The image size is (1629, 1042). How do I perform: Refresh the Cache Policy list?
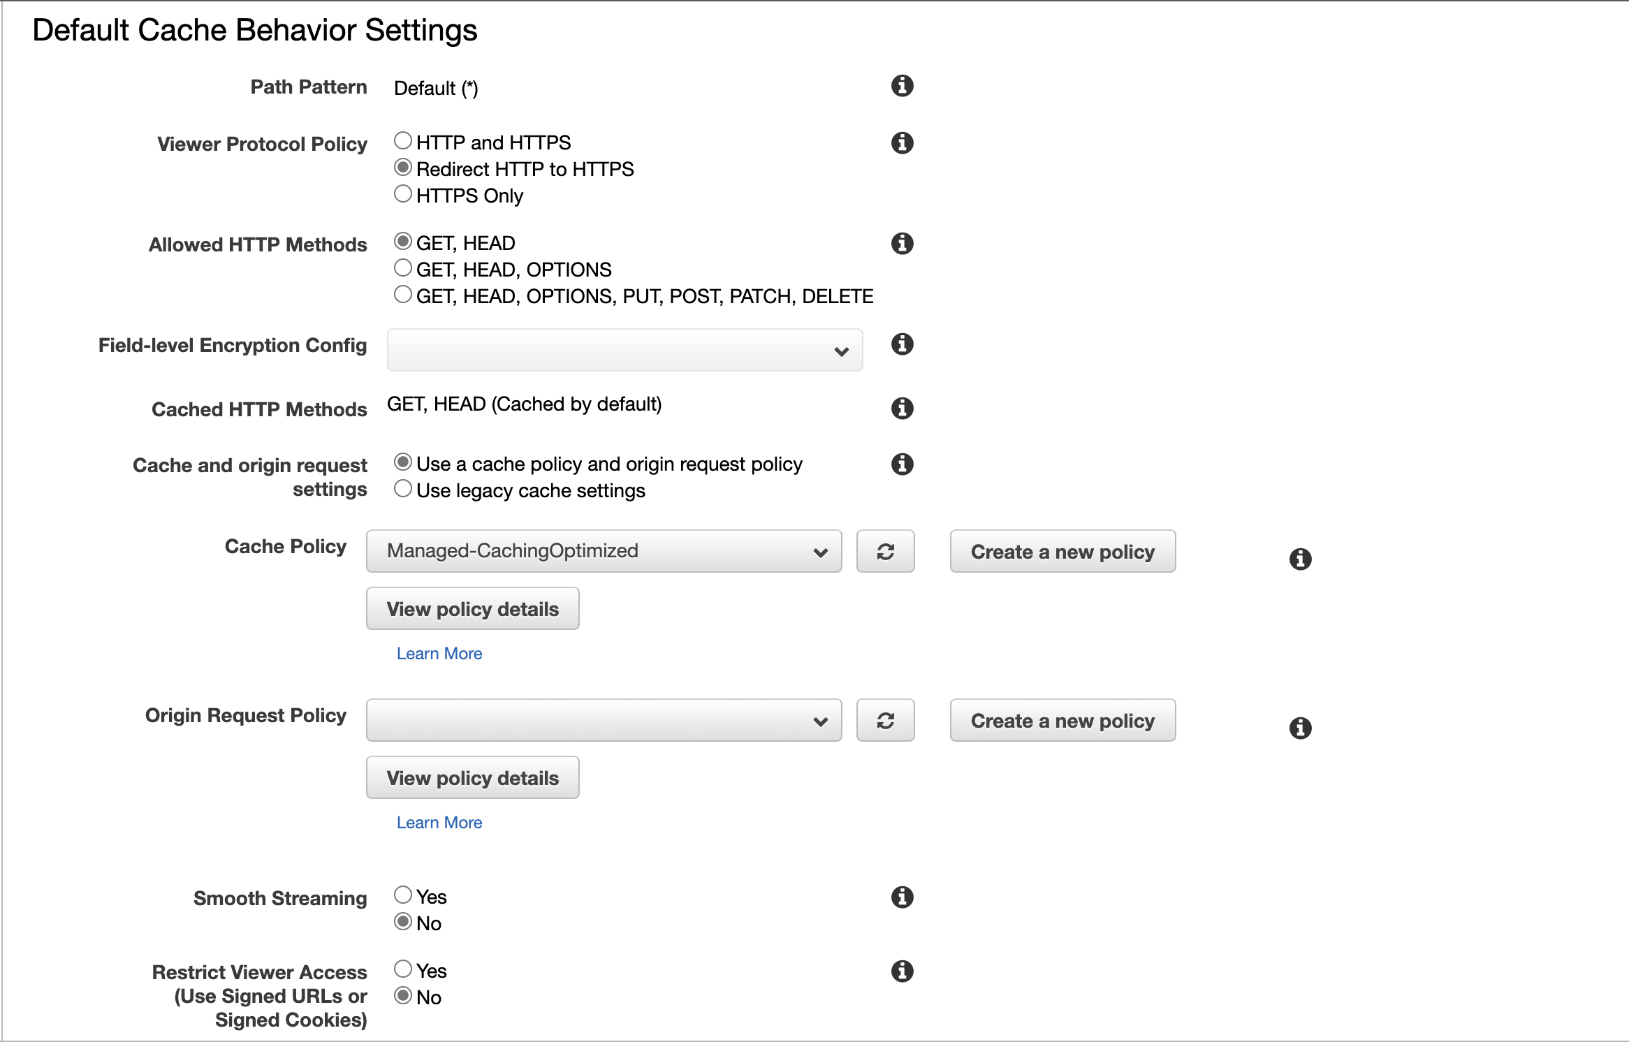[x=886, y=552]
